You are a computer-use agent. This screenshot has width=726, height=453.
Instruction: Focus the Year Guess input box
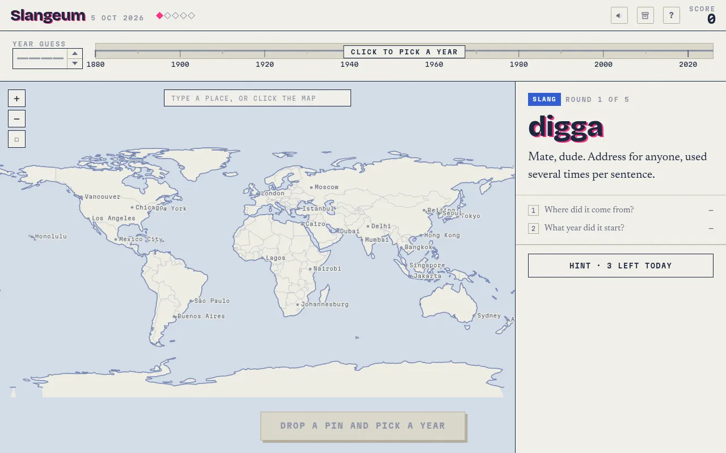[40, 59]
